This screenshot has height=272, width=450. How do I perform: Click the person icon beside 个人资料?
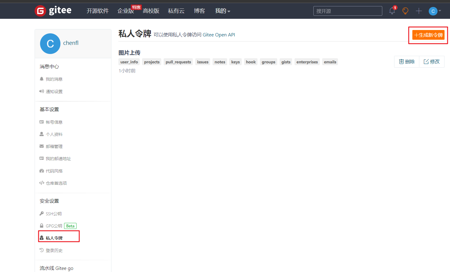click(x=42, y=134)
